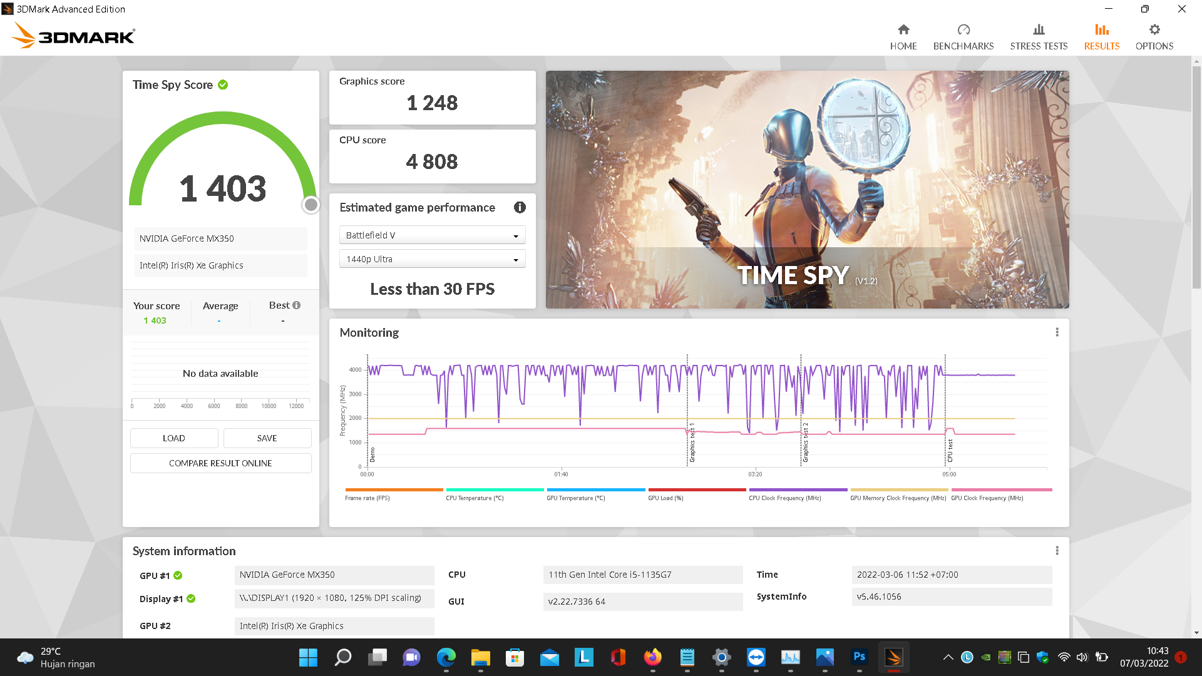1202x676 pixels.
Task: Click the LOAD button
Action: point(174,438)
